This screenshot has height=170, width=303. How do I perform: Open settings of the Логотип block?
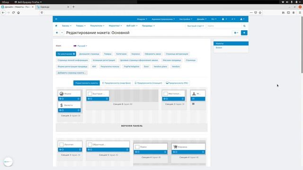click(60, 150)
